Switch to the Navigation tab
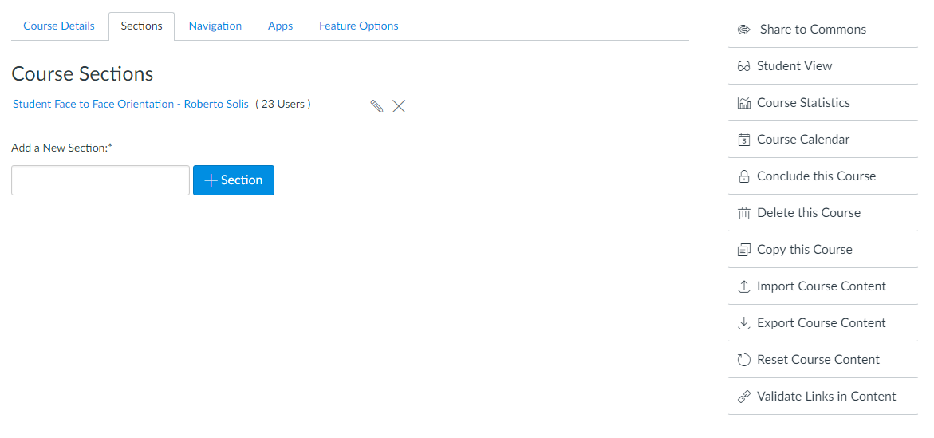934x438 pixels. click(215, 26)
